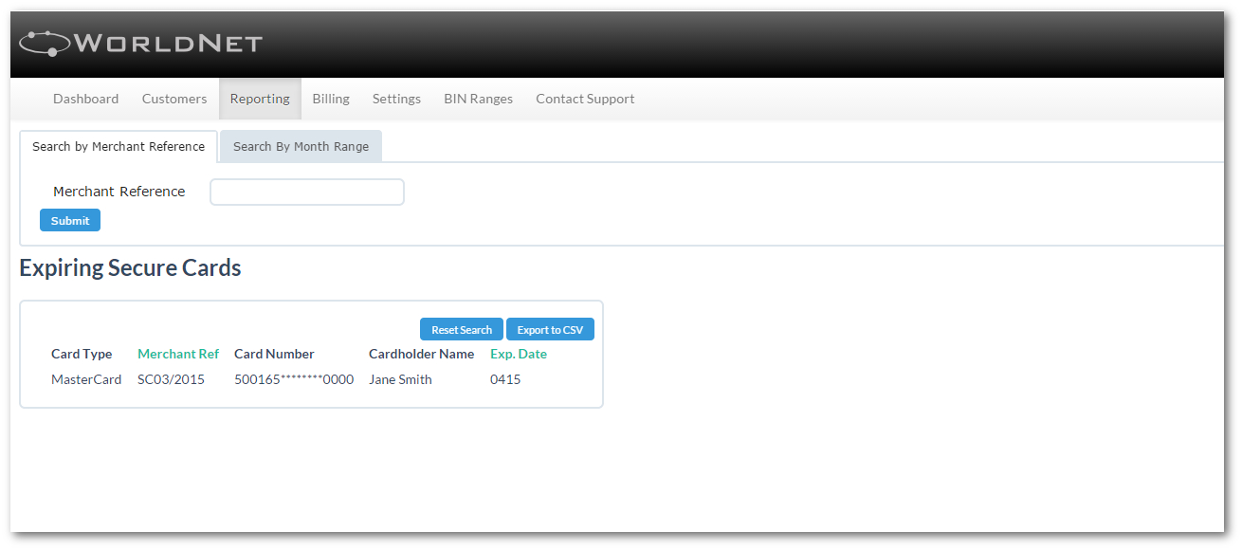Open the BIN Ranges menu item
This screenshot has height=550, width=1242.
point(478,99)
